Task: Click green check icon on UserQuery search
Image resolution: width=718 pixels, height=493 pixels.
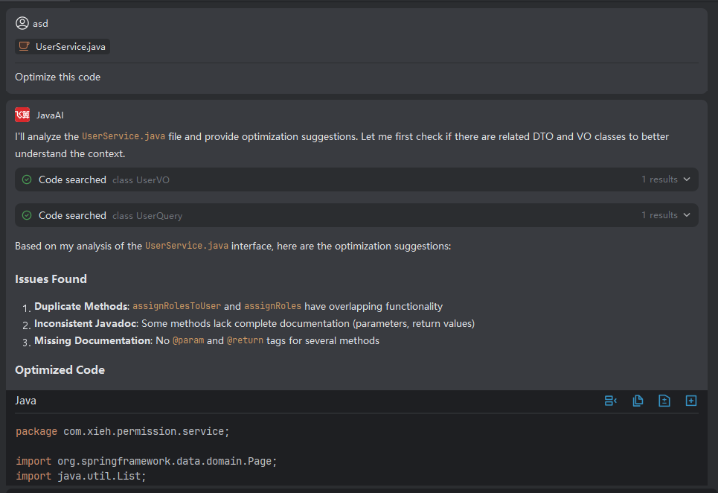Action: click(27, 215)
